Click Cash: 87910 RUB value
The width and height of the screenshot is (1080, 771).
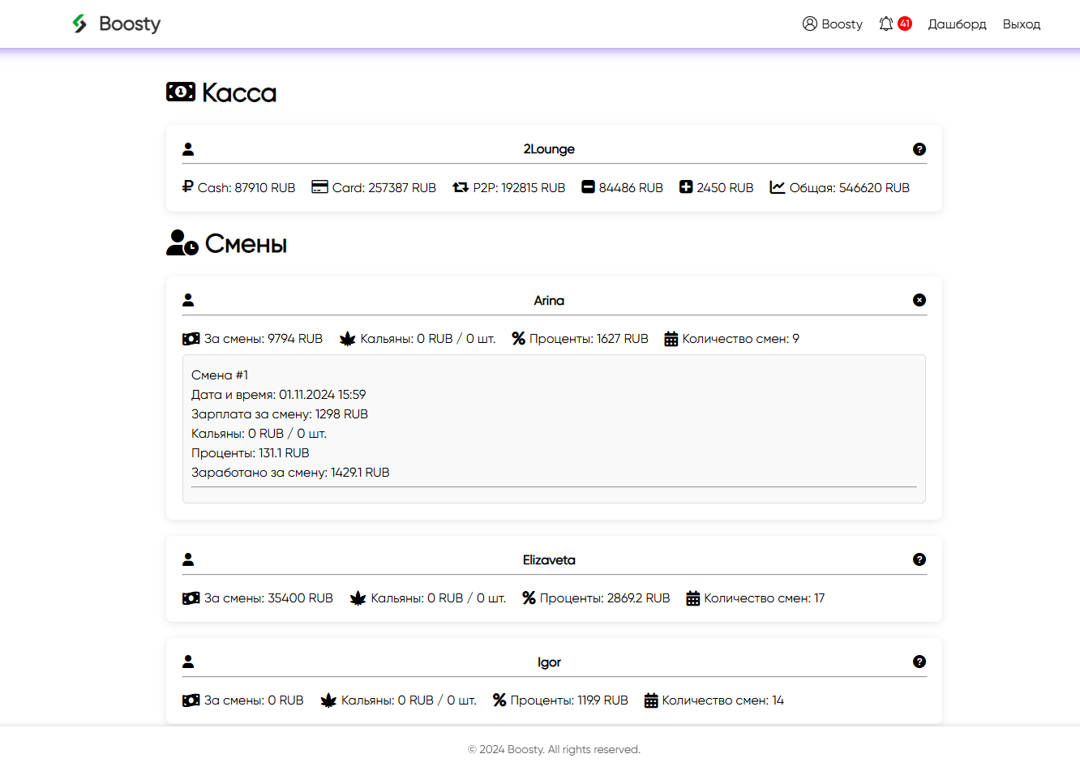point(246,187)
